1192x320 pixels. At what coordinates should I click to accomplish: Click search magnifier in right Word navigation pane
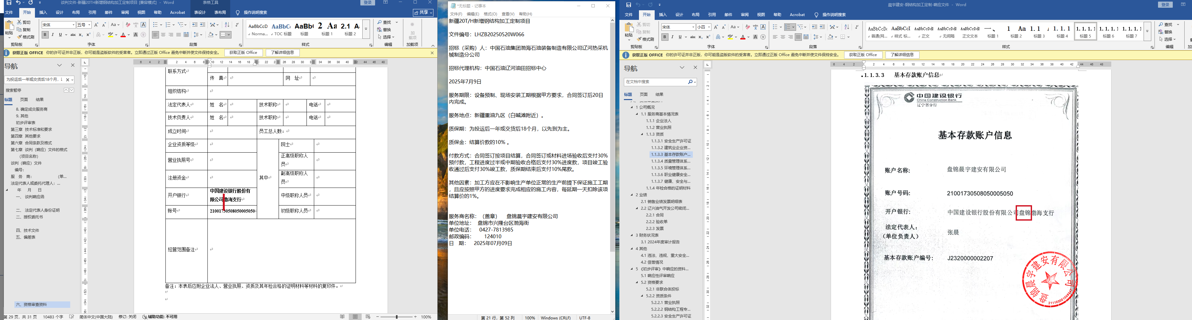pyautogui.click(x=690, y=82)
